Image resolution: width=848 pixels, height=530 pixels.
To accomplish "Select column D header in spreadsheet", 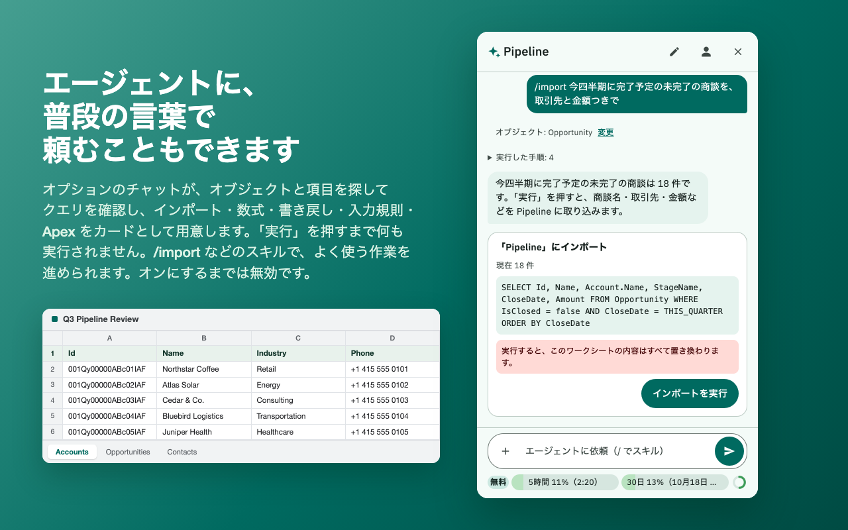I will (x=392, y=338).
